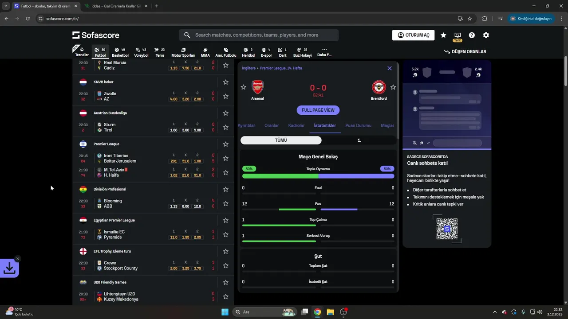Click the match panel scrollbar

tap(398, 102)
